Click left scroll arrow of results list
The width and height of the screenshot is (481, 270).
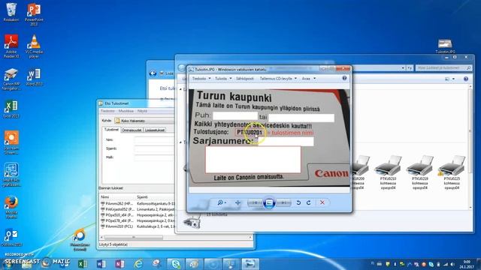click(101, 237)
